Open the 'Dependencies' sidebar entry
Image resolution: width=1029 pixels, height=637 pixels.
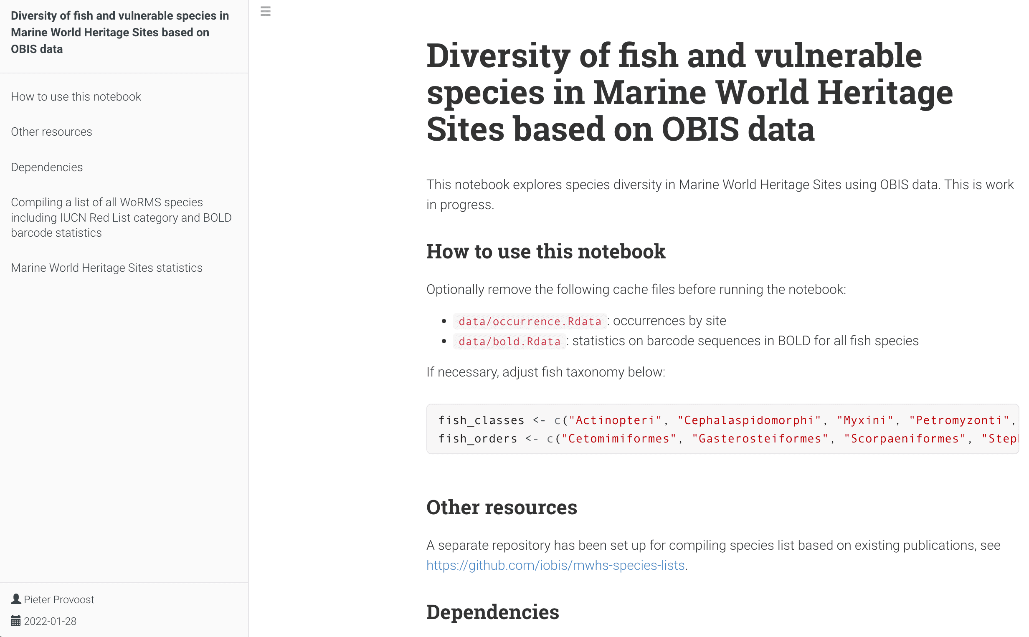[x=47, y=167]
